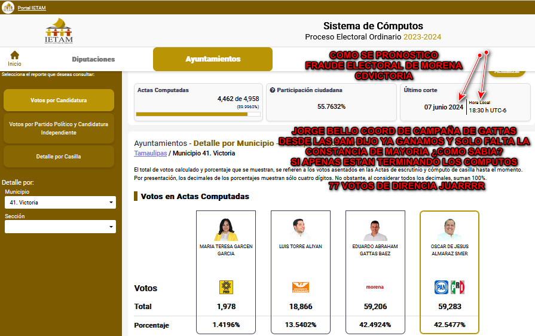Click the PAN party logo
Image resolution: width=535 pixels, height=336 pixels.
click(x=441, y=287)
